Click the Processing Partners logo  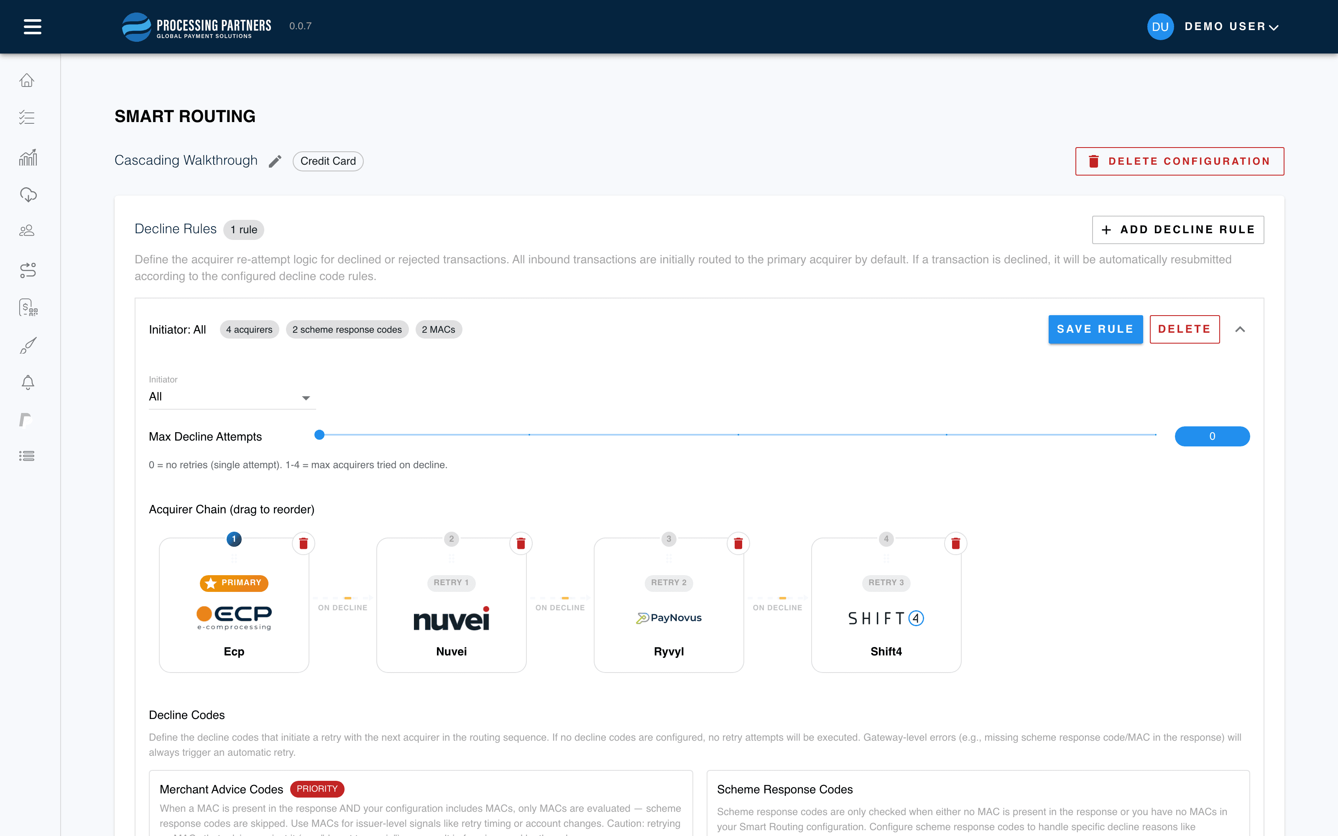tap(196, 26)
